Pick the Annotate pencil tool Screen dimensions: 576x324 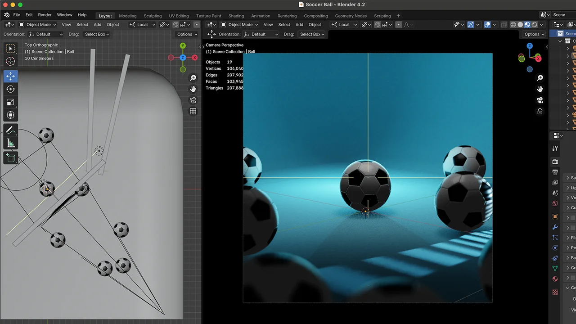pyautogui.click(x=10, y=130)
